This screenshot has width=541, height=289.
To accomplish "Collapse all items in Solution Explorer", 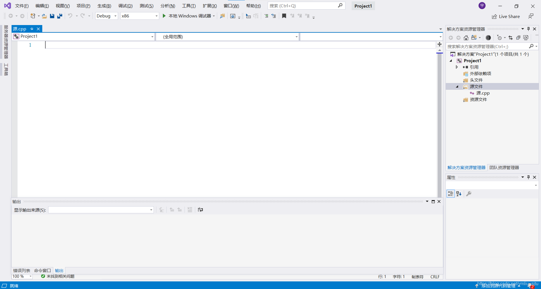I will [x=518, y=38].
